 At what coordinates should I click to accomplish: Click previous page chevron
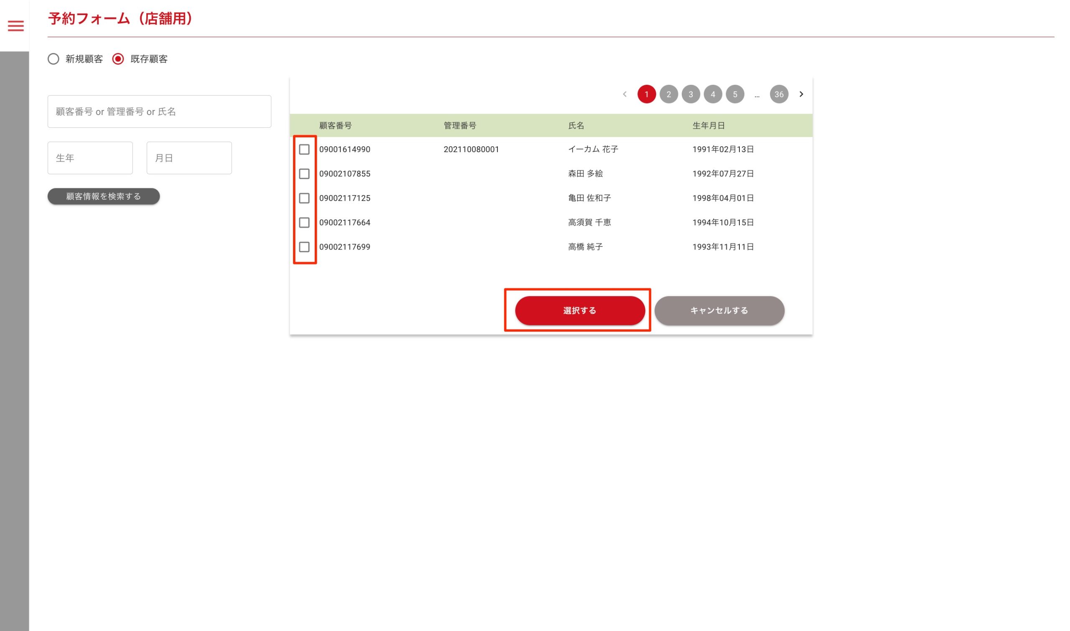pos(624,94)
